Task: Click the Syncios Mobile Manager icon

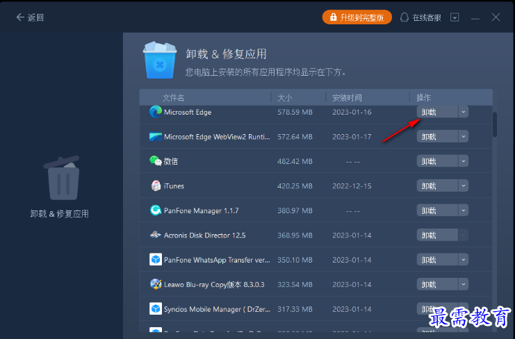Action: (156, 309)
